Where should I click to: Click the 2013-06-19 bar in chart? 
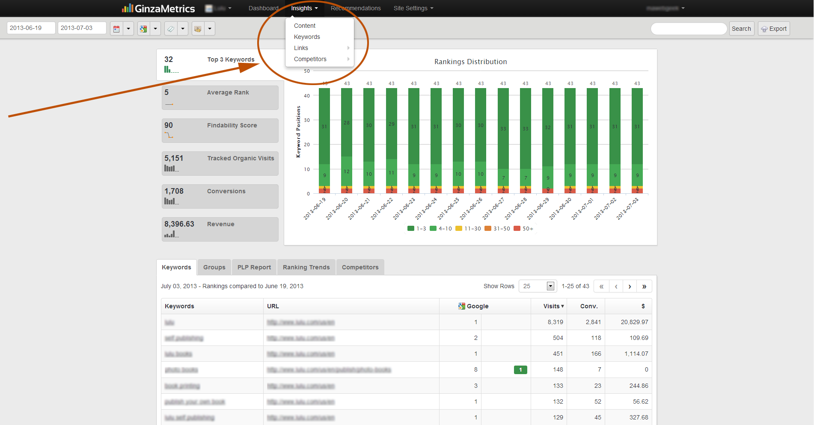point(324,141)
